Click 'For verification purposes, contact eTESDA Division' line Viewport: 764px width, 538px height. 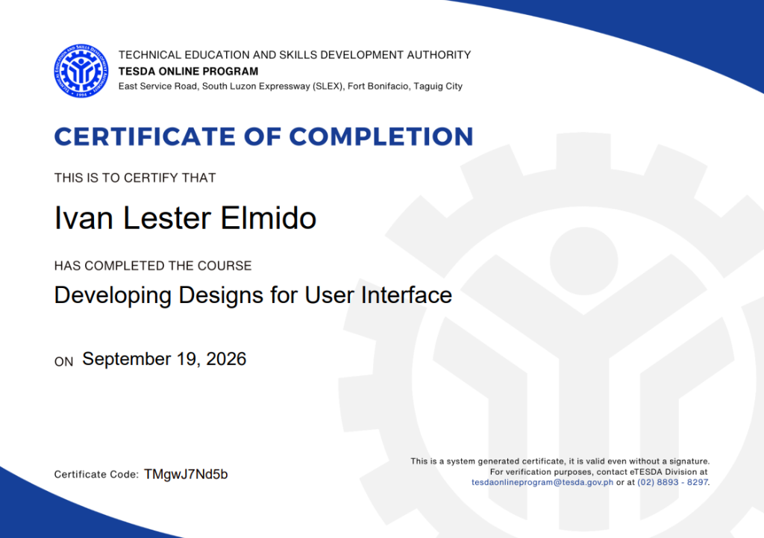[599, 472]
